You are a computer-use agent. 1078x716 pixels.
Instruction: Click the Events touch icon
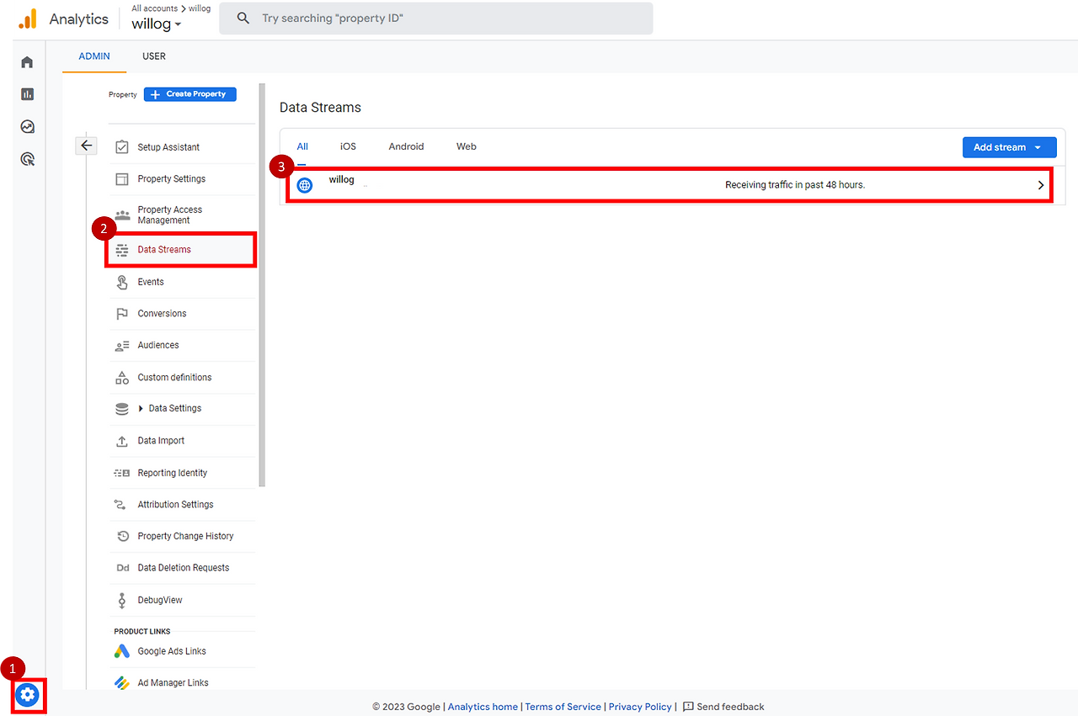click(122, 282)
